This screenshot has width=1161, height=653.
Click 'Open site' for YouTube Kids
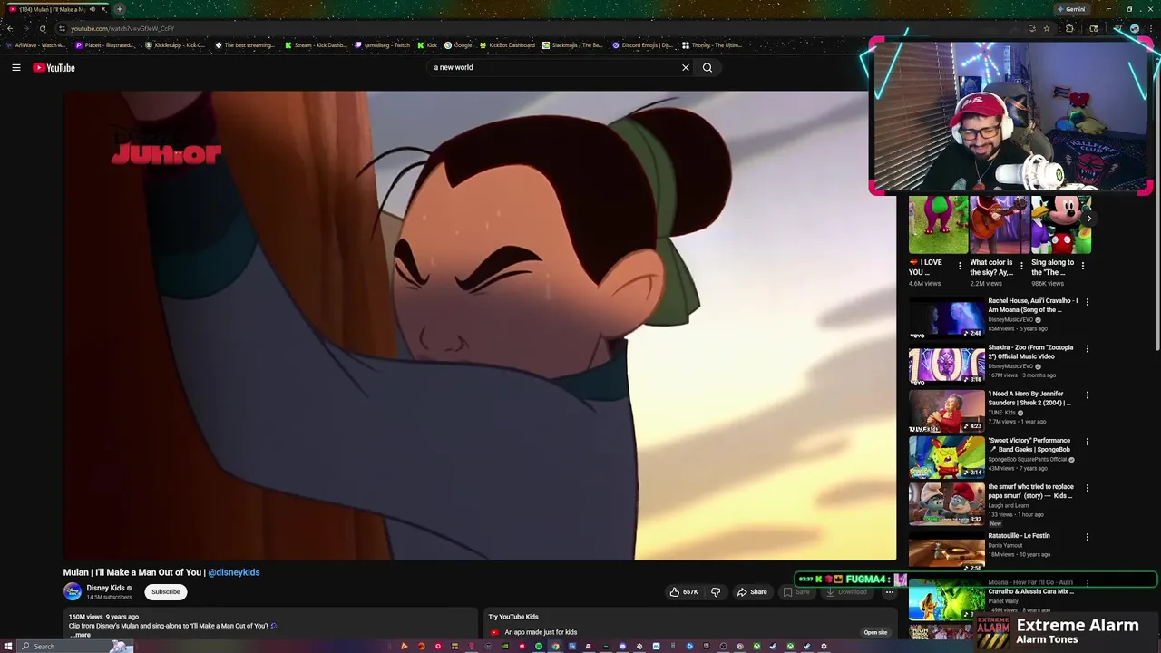tap(875, 632)
